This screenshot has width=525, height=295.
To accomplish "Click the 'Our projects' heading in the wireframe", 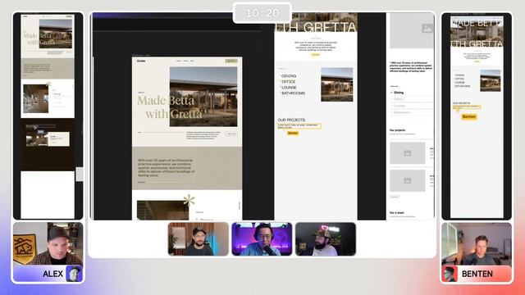I will click(x=397, y=130).
